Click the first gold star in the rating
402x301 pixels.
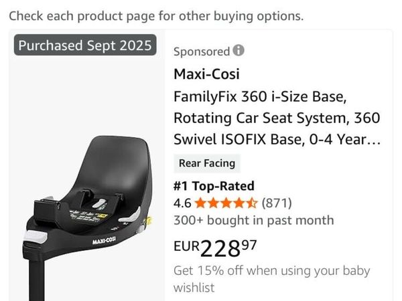200,203
